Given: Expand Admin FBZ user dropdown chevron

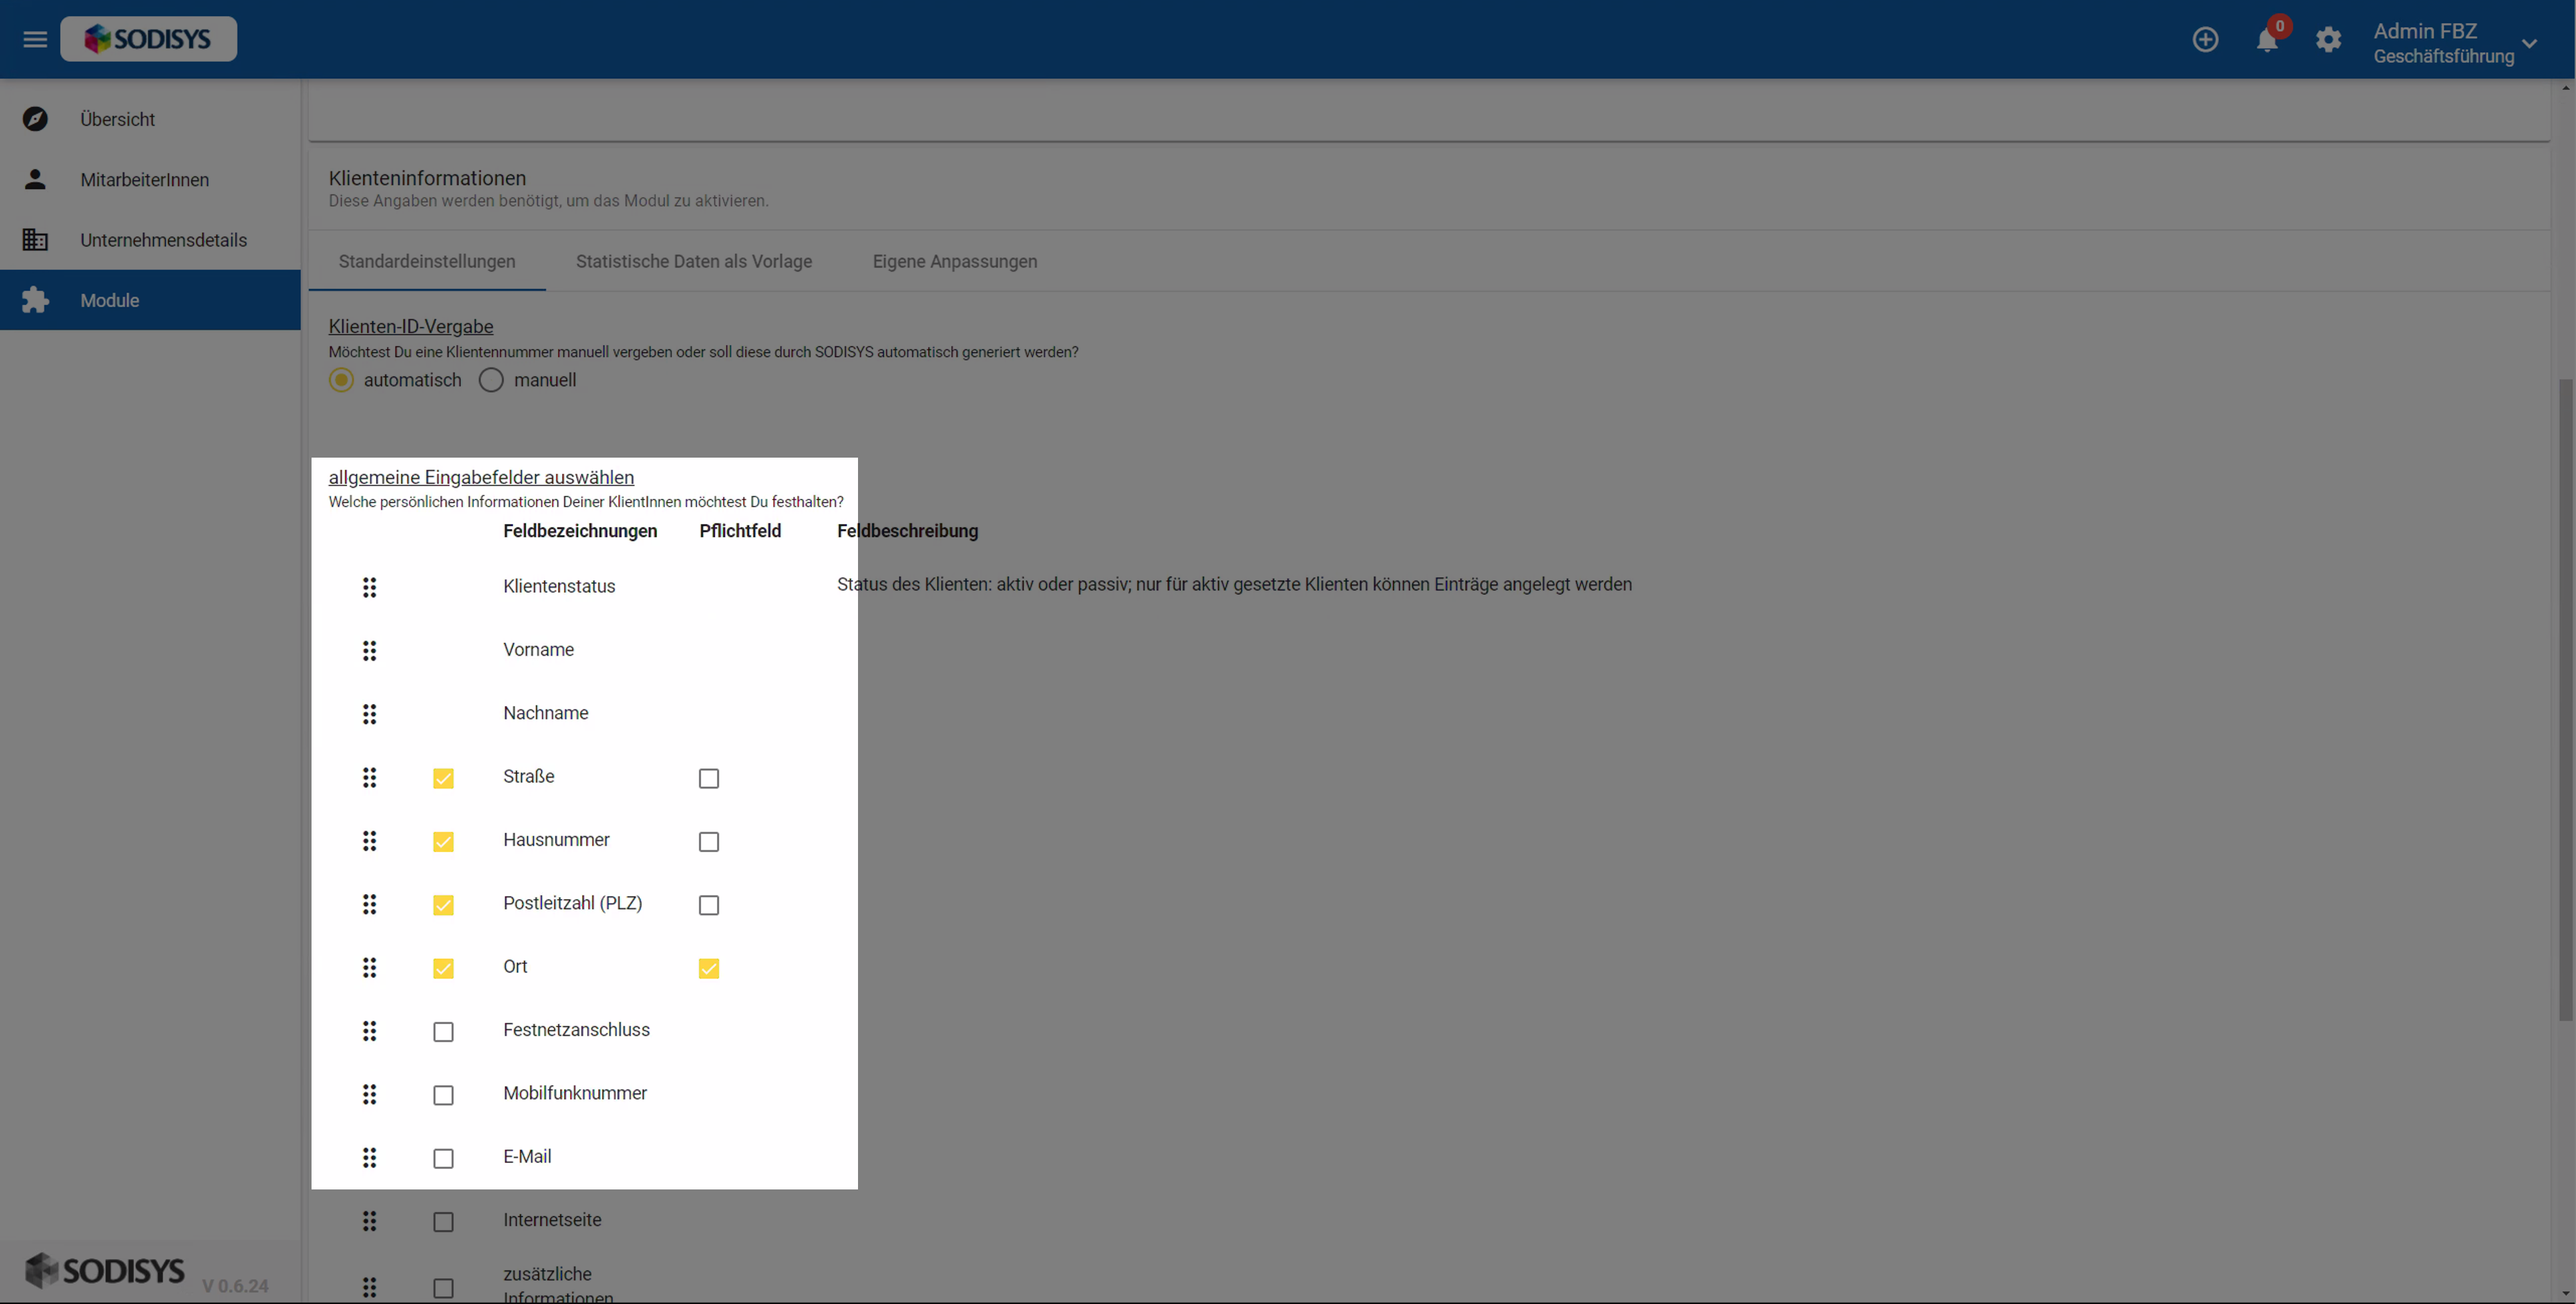Looking at the screenshot, I should (2529, 43).
